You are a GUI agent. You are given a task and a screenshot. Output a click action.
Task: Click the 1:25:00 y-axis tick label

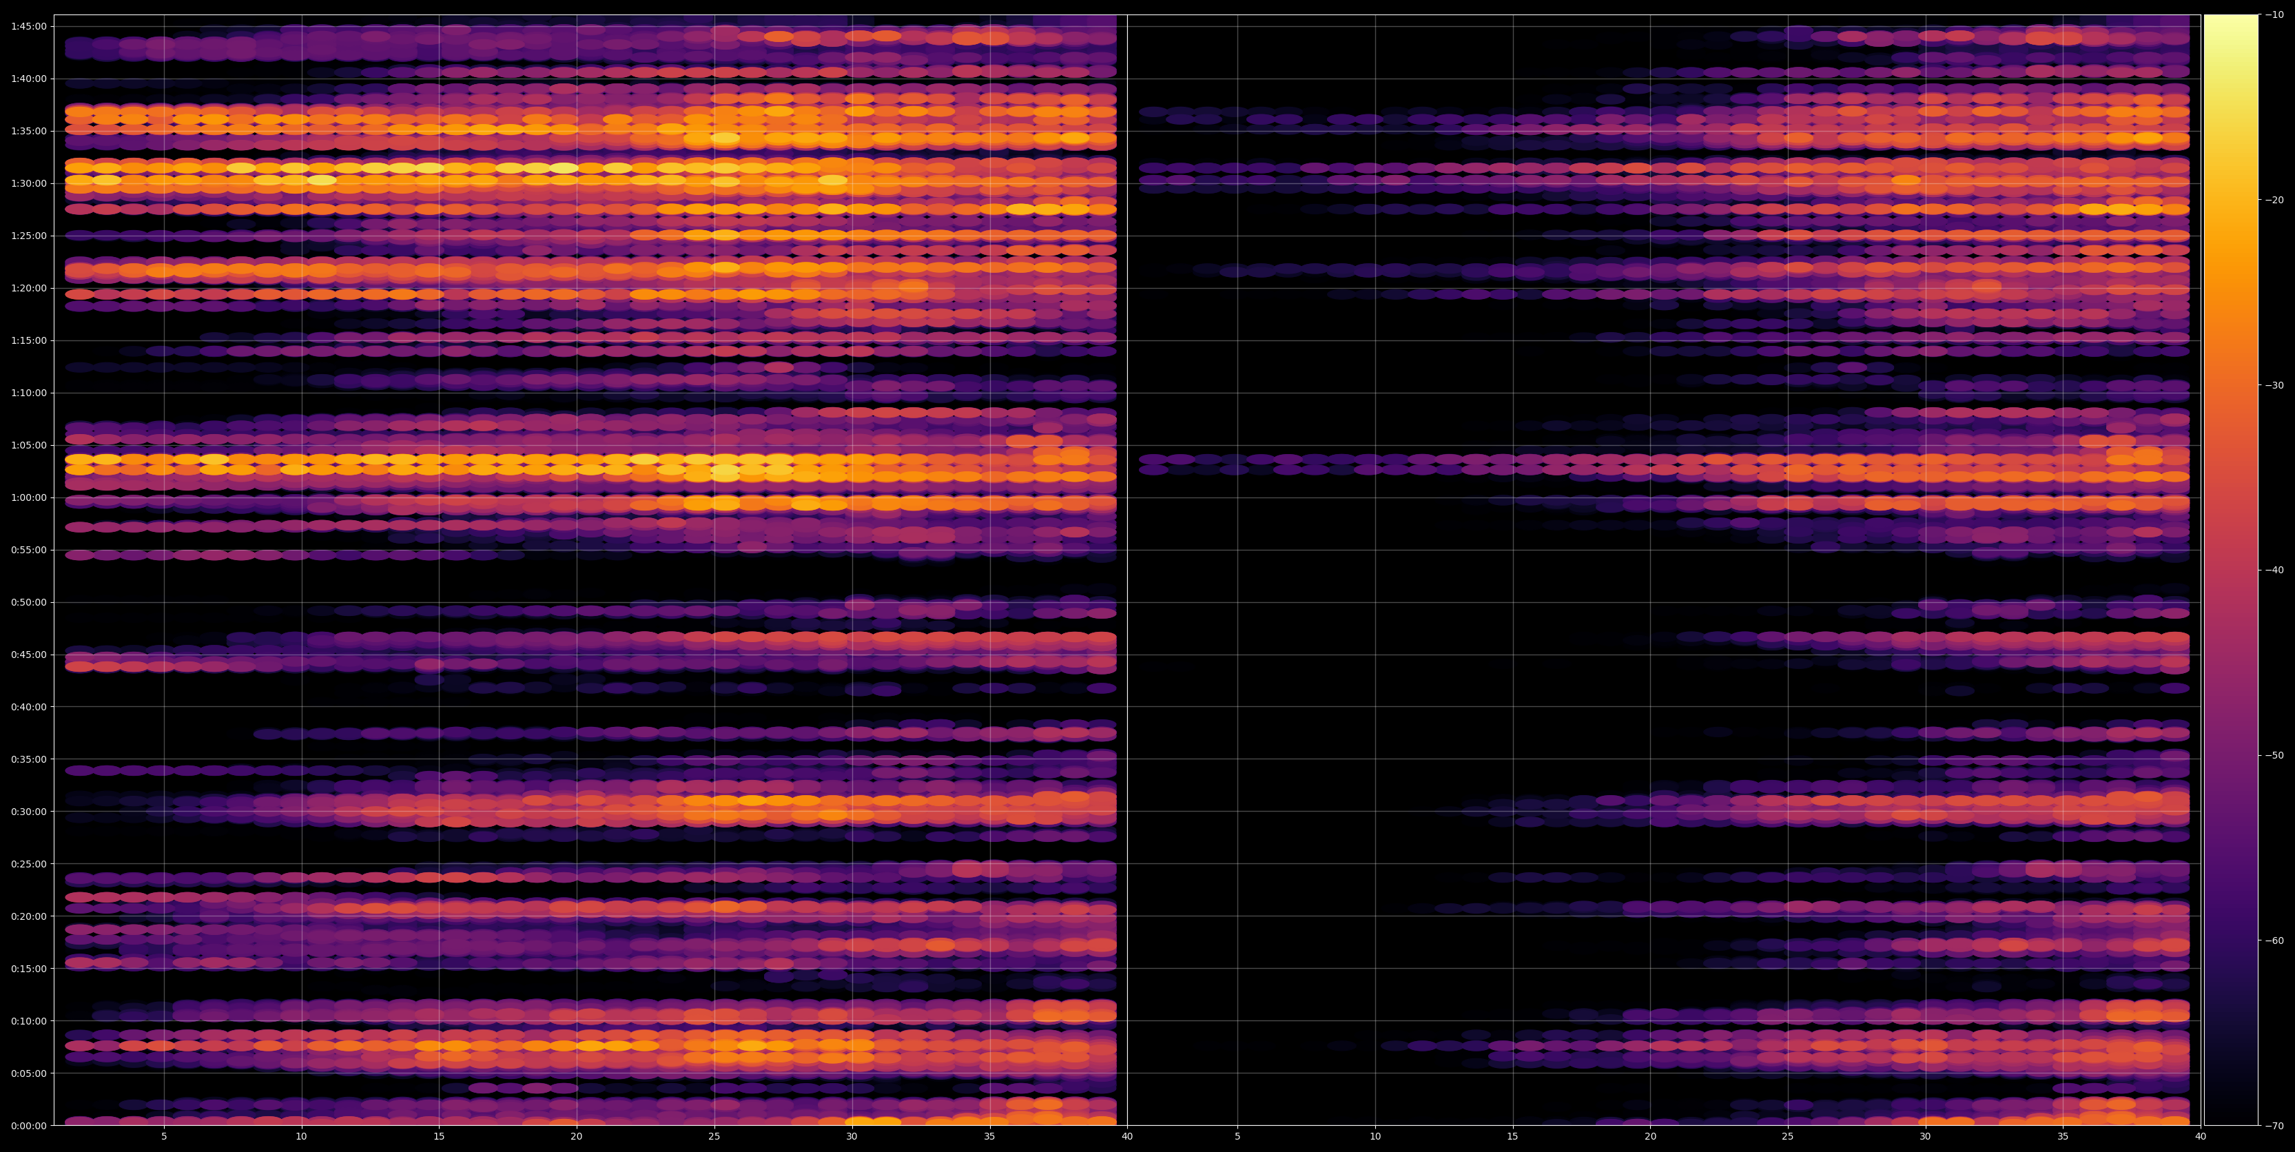pos(28,236)
